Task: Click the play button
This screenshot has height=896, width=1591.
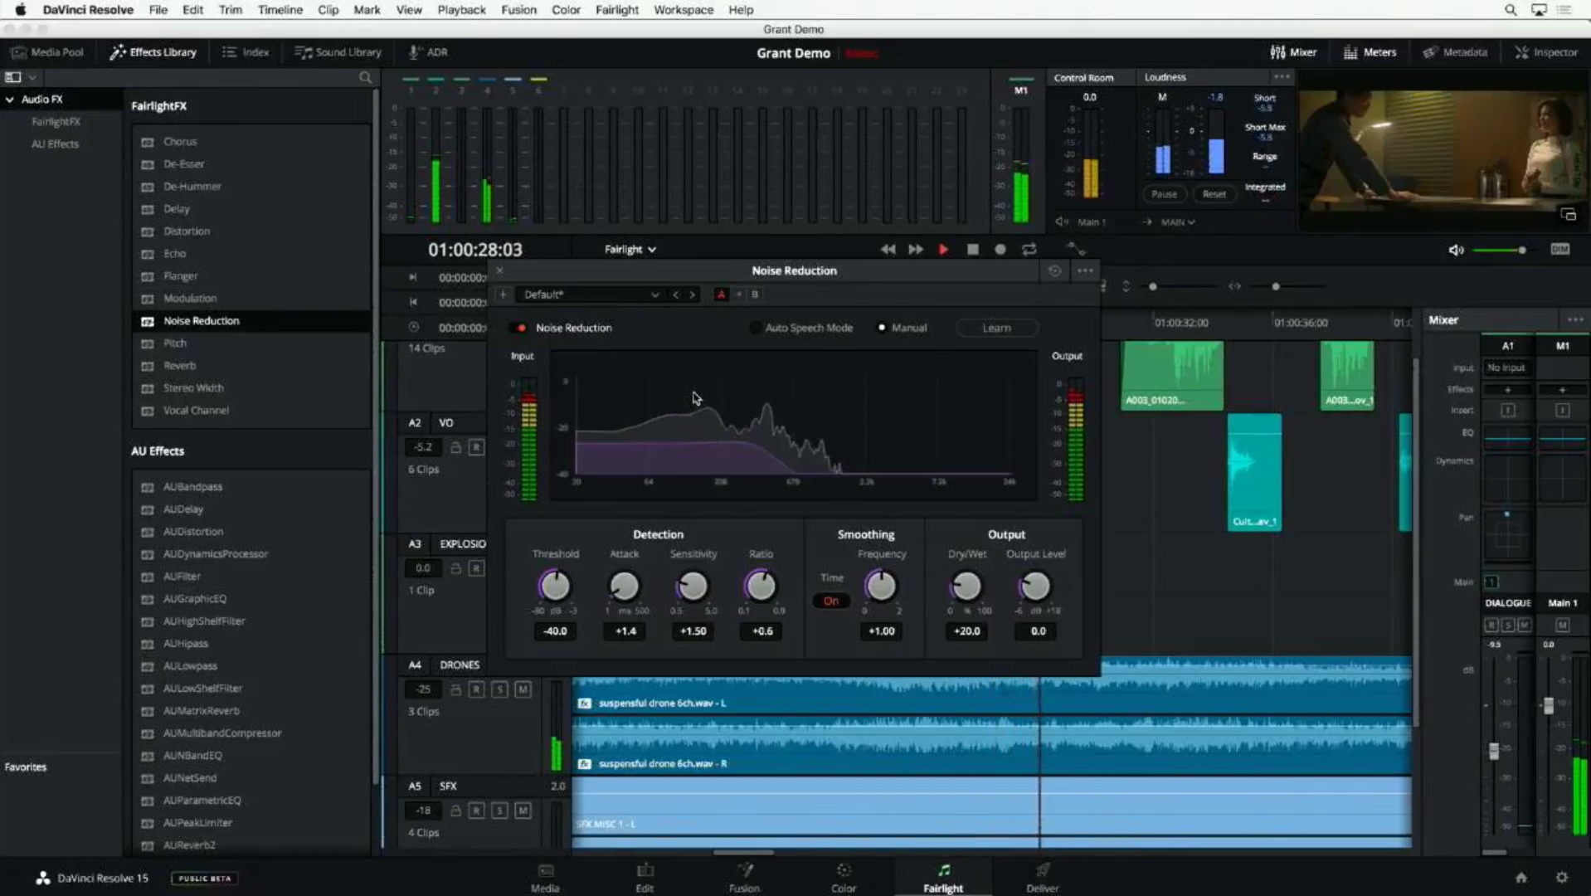Action: point(943,250)
